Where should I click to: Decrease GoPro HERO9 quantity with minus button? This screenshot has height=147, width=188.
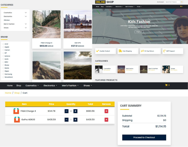tap(67, 120)
